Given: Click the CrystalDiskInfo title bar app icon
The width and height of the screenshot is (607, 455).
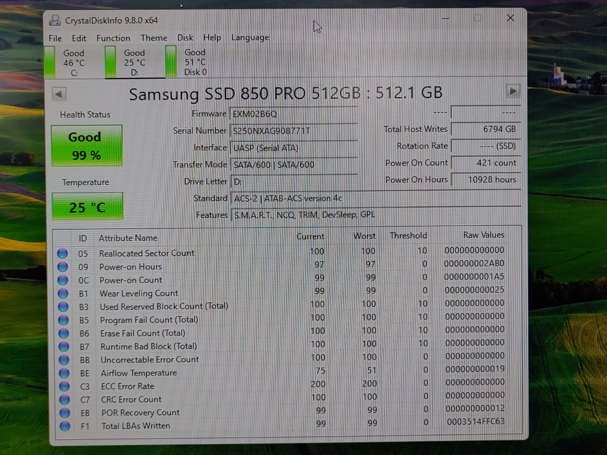Looking at the screenshot, I should pos(55,20).
